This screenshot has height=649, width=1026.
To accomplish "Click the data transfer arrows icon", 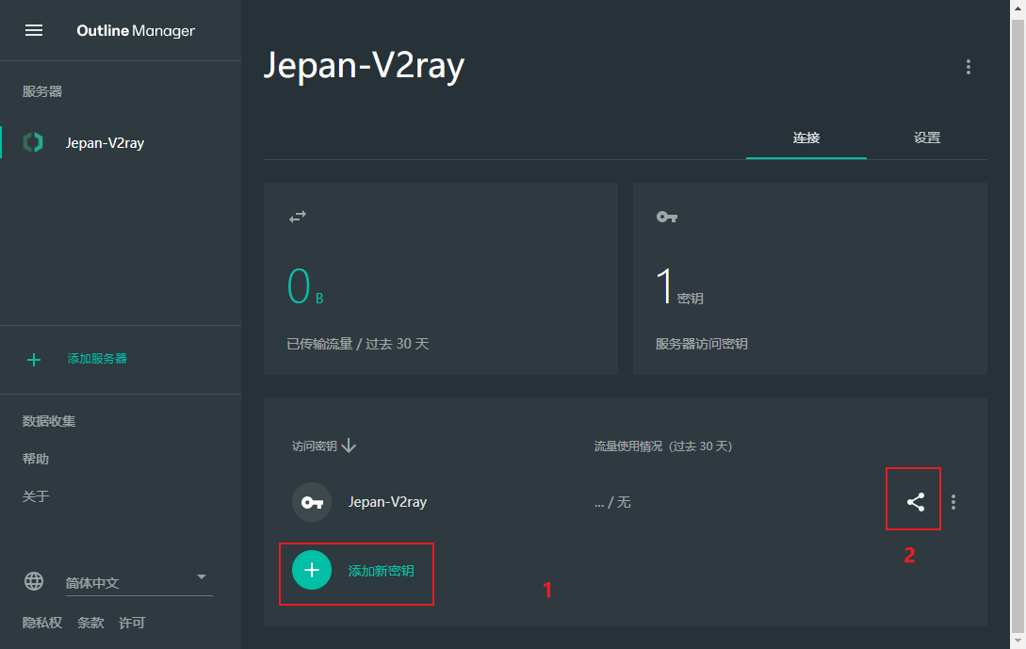I will (298, 217).
